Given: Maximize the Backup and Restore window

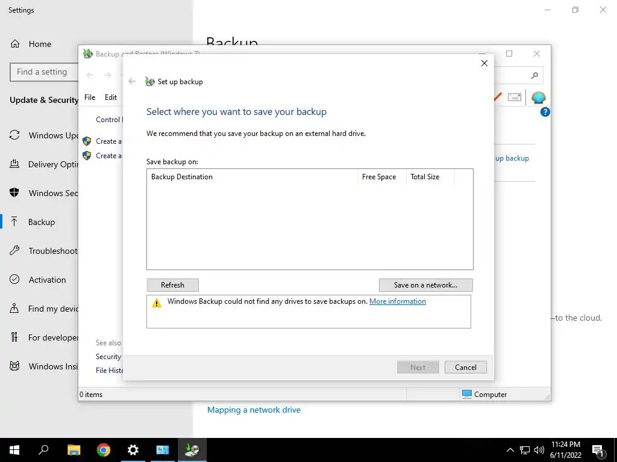Looking at the screenshot, I should tap(509, 54).
